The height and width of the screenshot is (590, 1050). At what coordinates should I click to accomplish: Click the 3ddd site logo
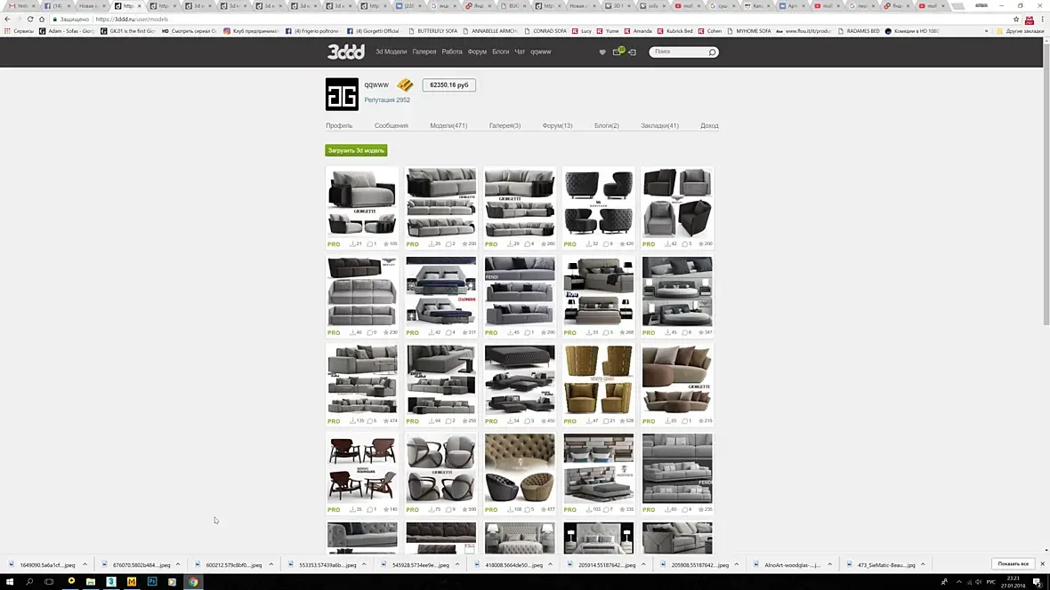point(345,52)
